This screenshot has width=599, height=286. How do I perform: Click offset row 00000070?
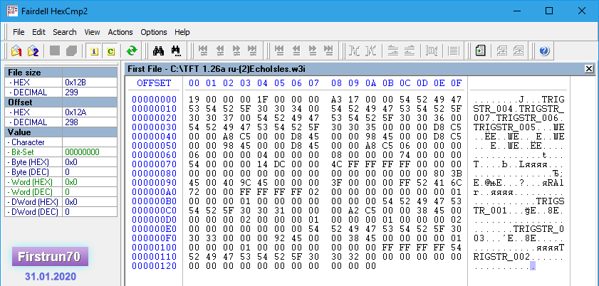[x=155, y=164]
